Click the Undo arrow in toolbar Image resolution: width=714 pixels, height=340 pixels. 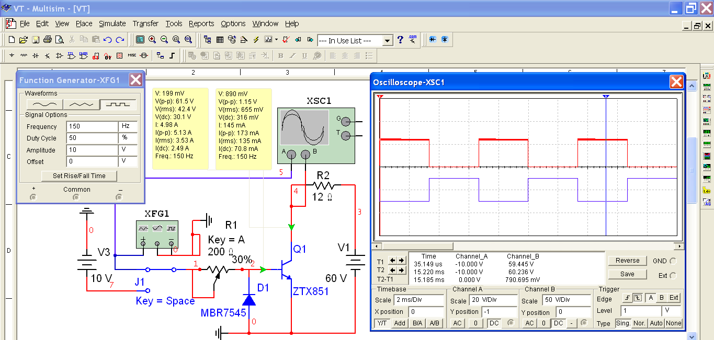(x=108, y=40)
